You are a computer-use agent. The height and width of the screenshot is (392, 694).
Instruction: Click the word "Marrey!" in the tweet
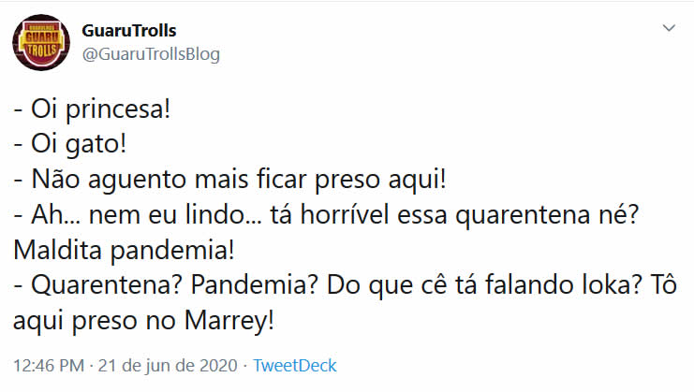(229, 320)
